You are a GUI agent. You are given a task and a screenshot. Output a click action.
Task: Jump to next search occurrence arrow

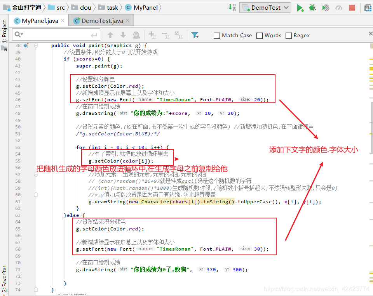[x=123, y=35]
